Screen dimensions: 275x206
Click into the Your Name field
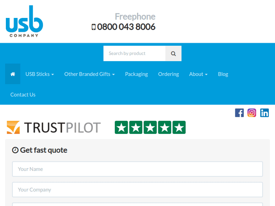tap(137, 169)
